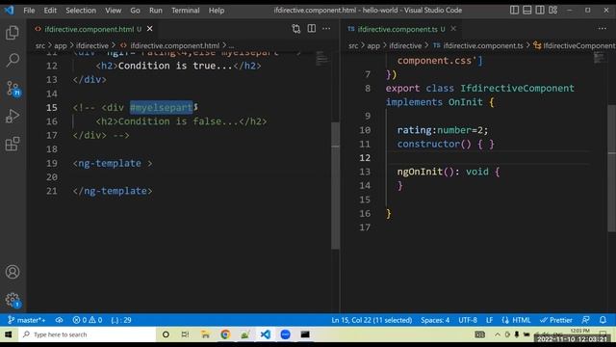This screenshot has width=616, height=347.
Task: Click 'rating:number=2;' line in right editor
Action: click(443, 130)
